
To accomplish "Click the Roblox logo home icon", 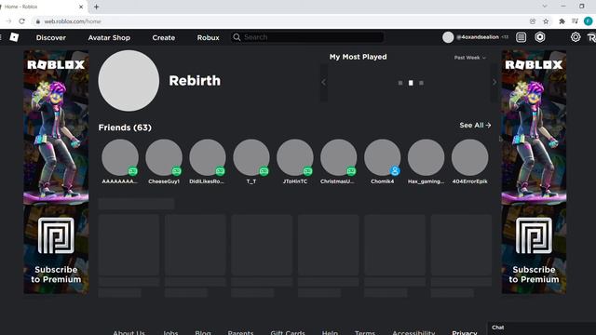I will 14,37.
